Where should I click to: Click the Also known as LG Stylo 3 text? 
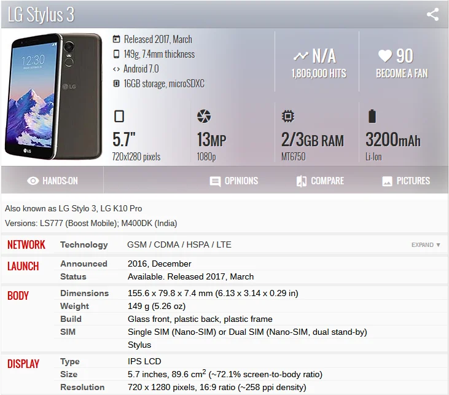coord(73,208)
